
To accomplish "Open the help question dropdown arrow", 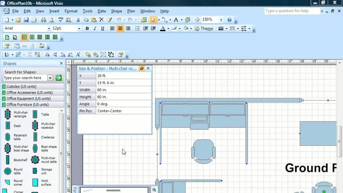I will coord(322,11).
